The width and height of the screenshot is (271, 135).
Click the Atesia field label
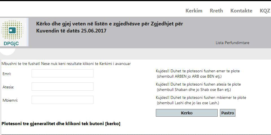point(8,87)
